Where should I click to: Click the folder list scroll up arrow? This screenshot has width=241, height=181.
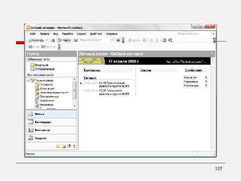coord(74,79)
